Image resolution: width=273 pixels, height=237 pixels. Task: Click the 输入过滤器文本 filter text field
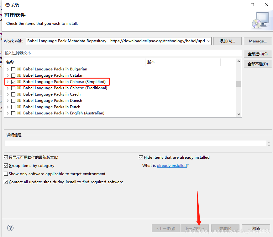(x=123, y=53)
